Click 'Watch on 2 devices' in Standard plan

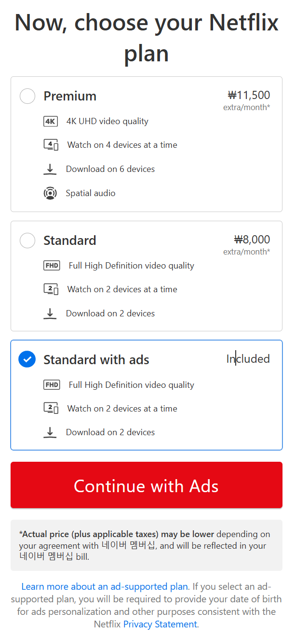pos(122,289)
